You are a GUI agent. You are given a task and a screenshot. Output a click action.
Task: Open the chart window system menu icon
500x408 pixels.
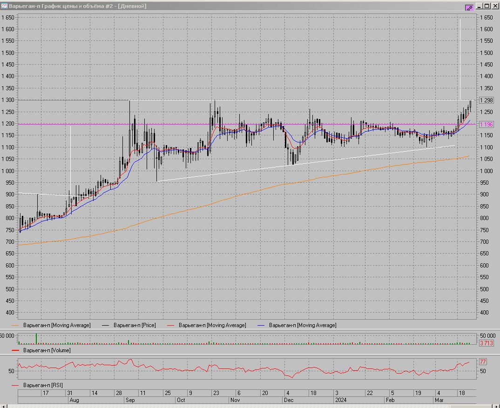(x=4, y=6)
